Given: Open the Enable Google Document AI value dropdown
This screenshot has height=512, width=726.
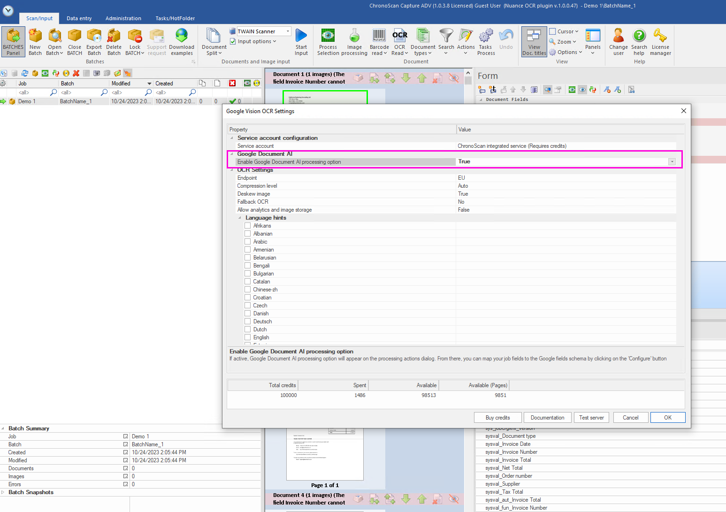Looking at the screenshot, I should click(672, 162).
